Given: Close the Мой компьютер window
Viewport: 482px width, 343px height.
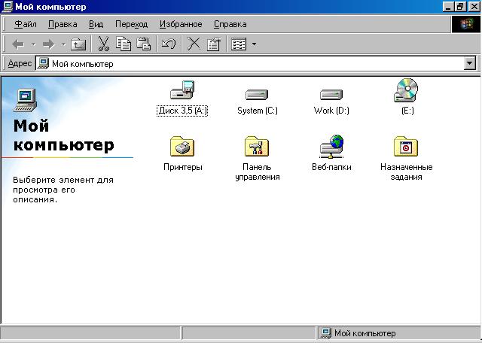Looking at the screenshot, I should coord(474,7).
